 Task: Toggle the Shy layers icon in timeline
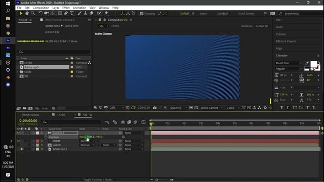[x=123, y=122]
